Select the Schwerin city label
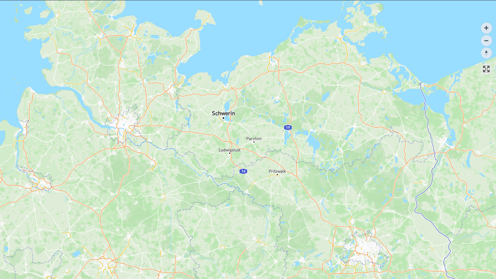 click(x=223, y=113)
